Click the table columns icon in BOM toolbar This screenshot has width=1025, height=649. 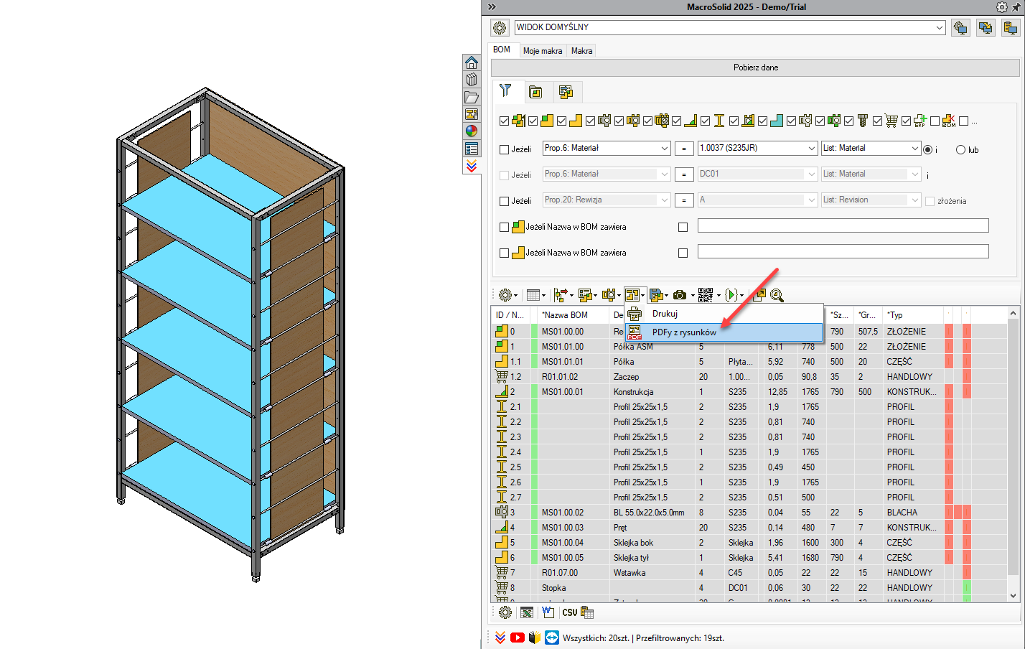click(533, 295)
